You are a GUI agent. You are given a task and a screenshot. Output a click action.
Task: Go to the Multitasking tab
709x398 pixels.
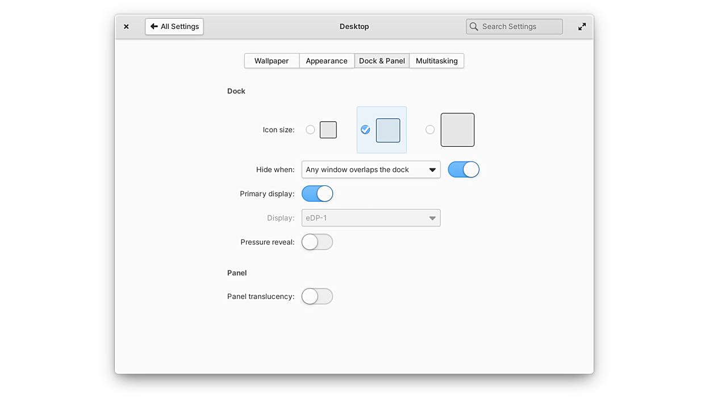(x=436, y=61)
